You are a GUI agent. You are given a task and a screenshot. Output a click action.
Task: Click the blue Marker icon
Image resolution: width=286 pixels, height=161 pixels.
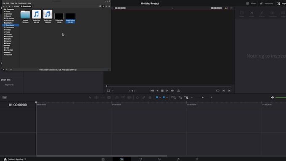pyautogui.click(x=164, y=98)
